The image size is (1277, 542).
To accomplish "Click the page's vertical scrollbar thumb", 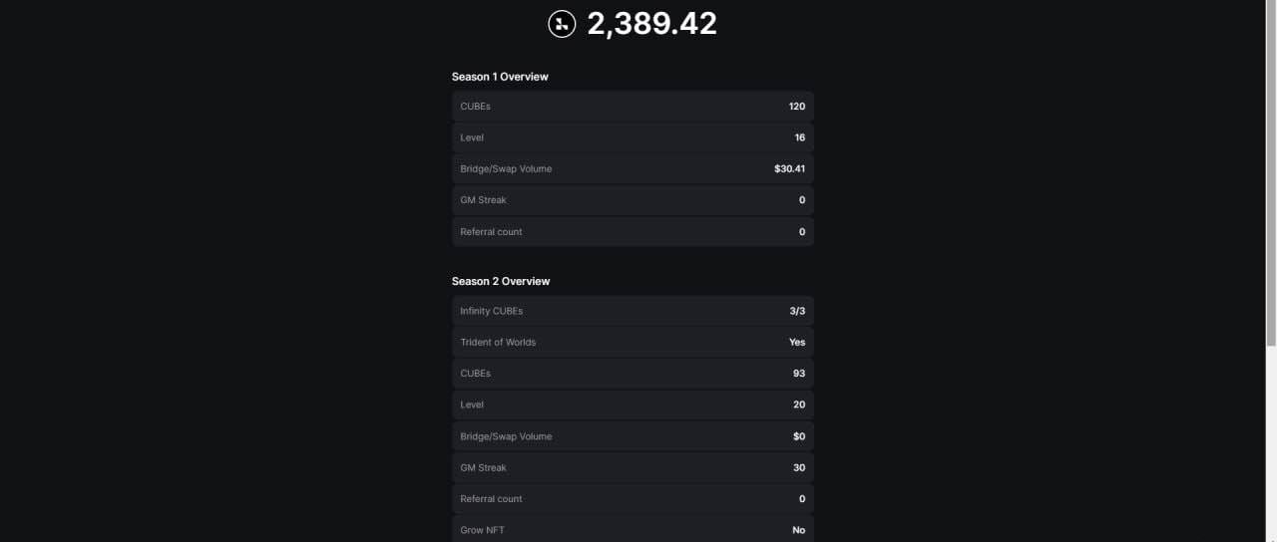I will [x=1270, y=171].
